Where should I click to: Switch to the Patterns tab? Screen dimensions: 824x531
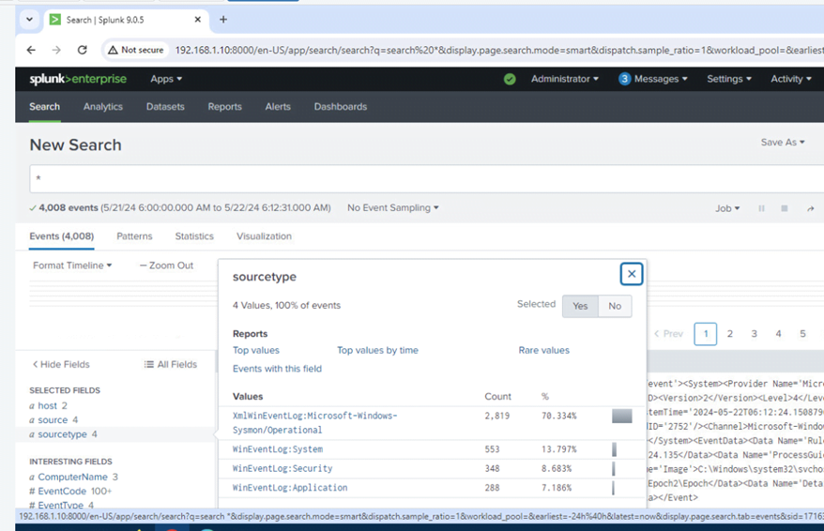(134, 236)
